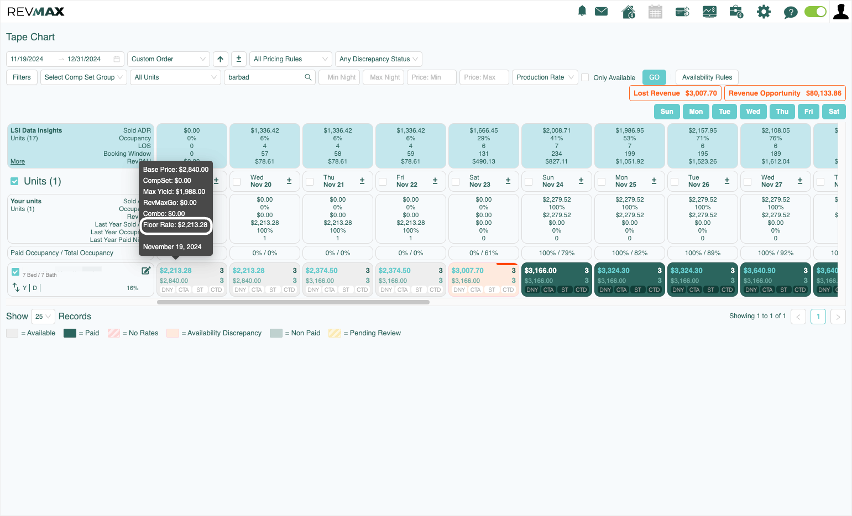Select the Sun day filter tab
The height and width of the screenshot is (516, 852).
point(667,112)
